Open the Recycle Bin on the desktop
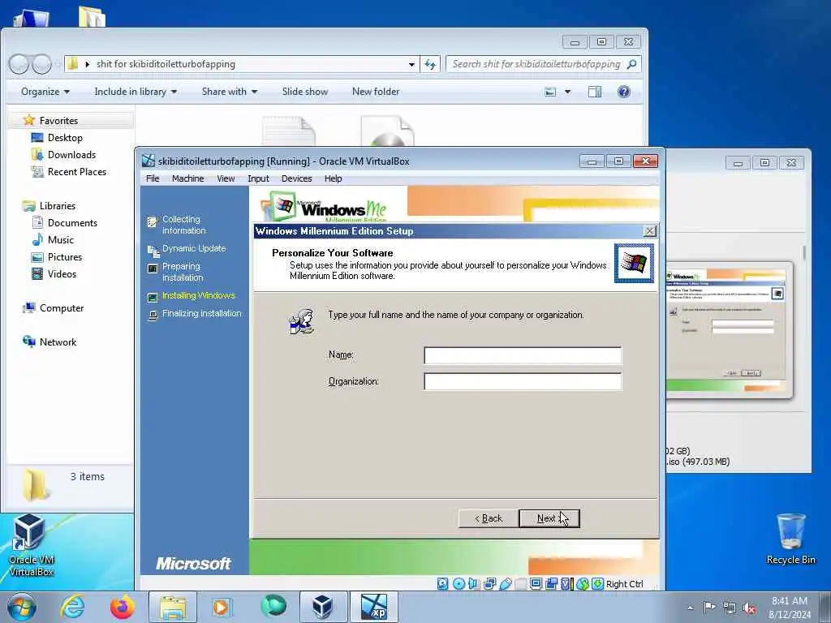 tap(790, 539)
